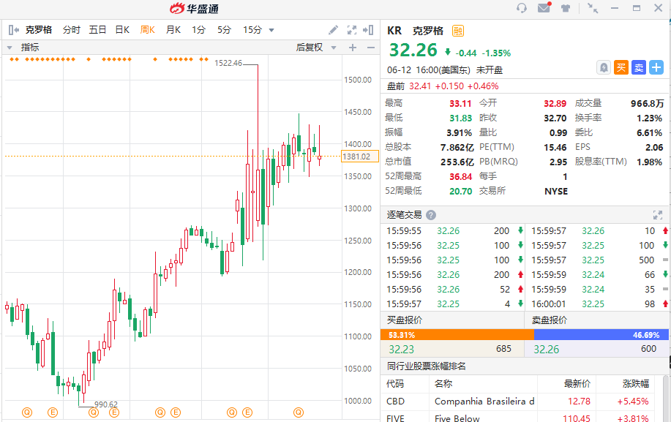This screenshot has height=422, width=671.
Task: Click the vertical scrollbar on right panel
Action: [667, 398]
